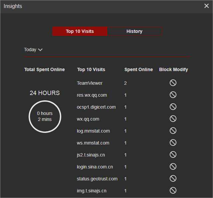Click the Block Modify column header
The width and height of the screenshot is (213, 198).
tap(173, 69)
